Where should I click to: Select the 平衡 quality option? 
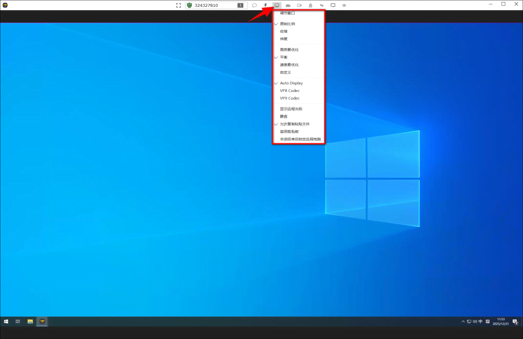(x=298, y=58)
